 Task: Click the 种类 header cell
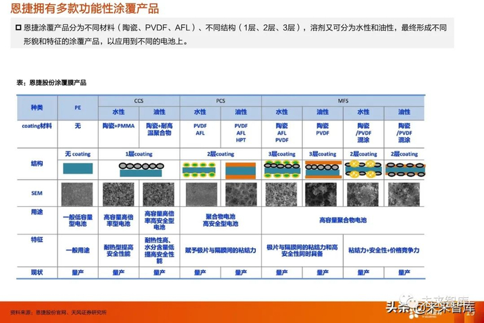coord(37,107)
